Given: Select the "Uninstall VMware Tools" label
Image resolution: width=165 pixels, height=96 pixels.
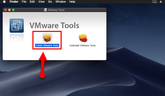Looking at the screenshot, I should coord(83,45).
